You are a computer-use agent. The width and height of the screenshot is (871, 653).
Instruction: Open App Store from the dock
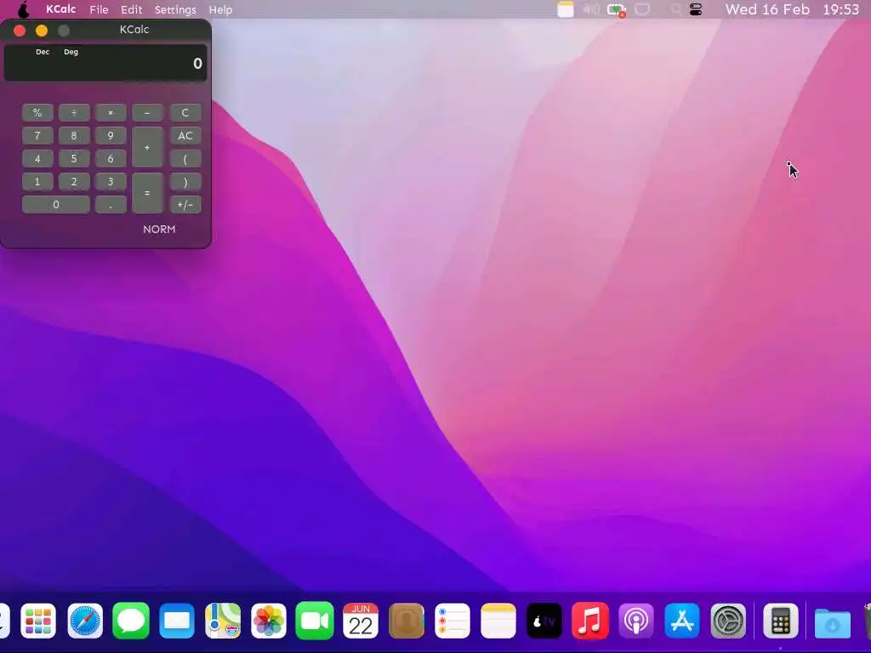click(x=682, y=621)
